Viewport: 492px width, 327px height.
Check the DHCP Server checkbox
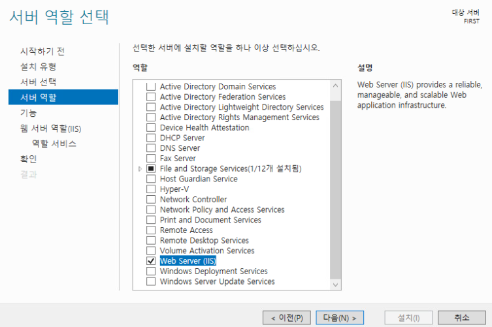tap(151, 138)
